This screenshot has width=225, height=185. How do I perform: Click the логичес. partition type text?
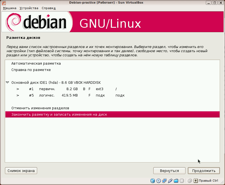(47, 95)
